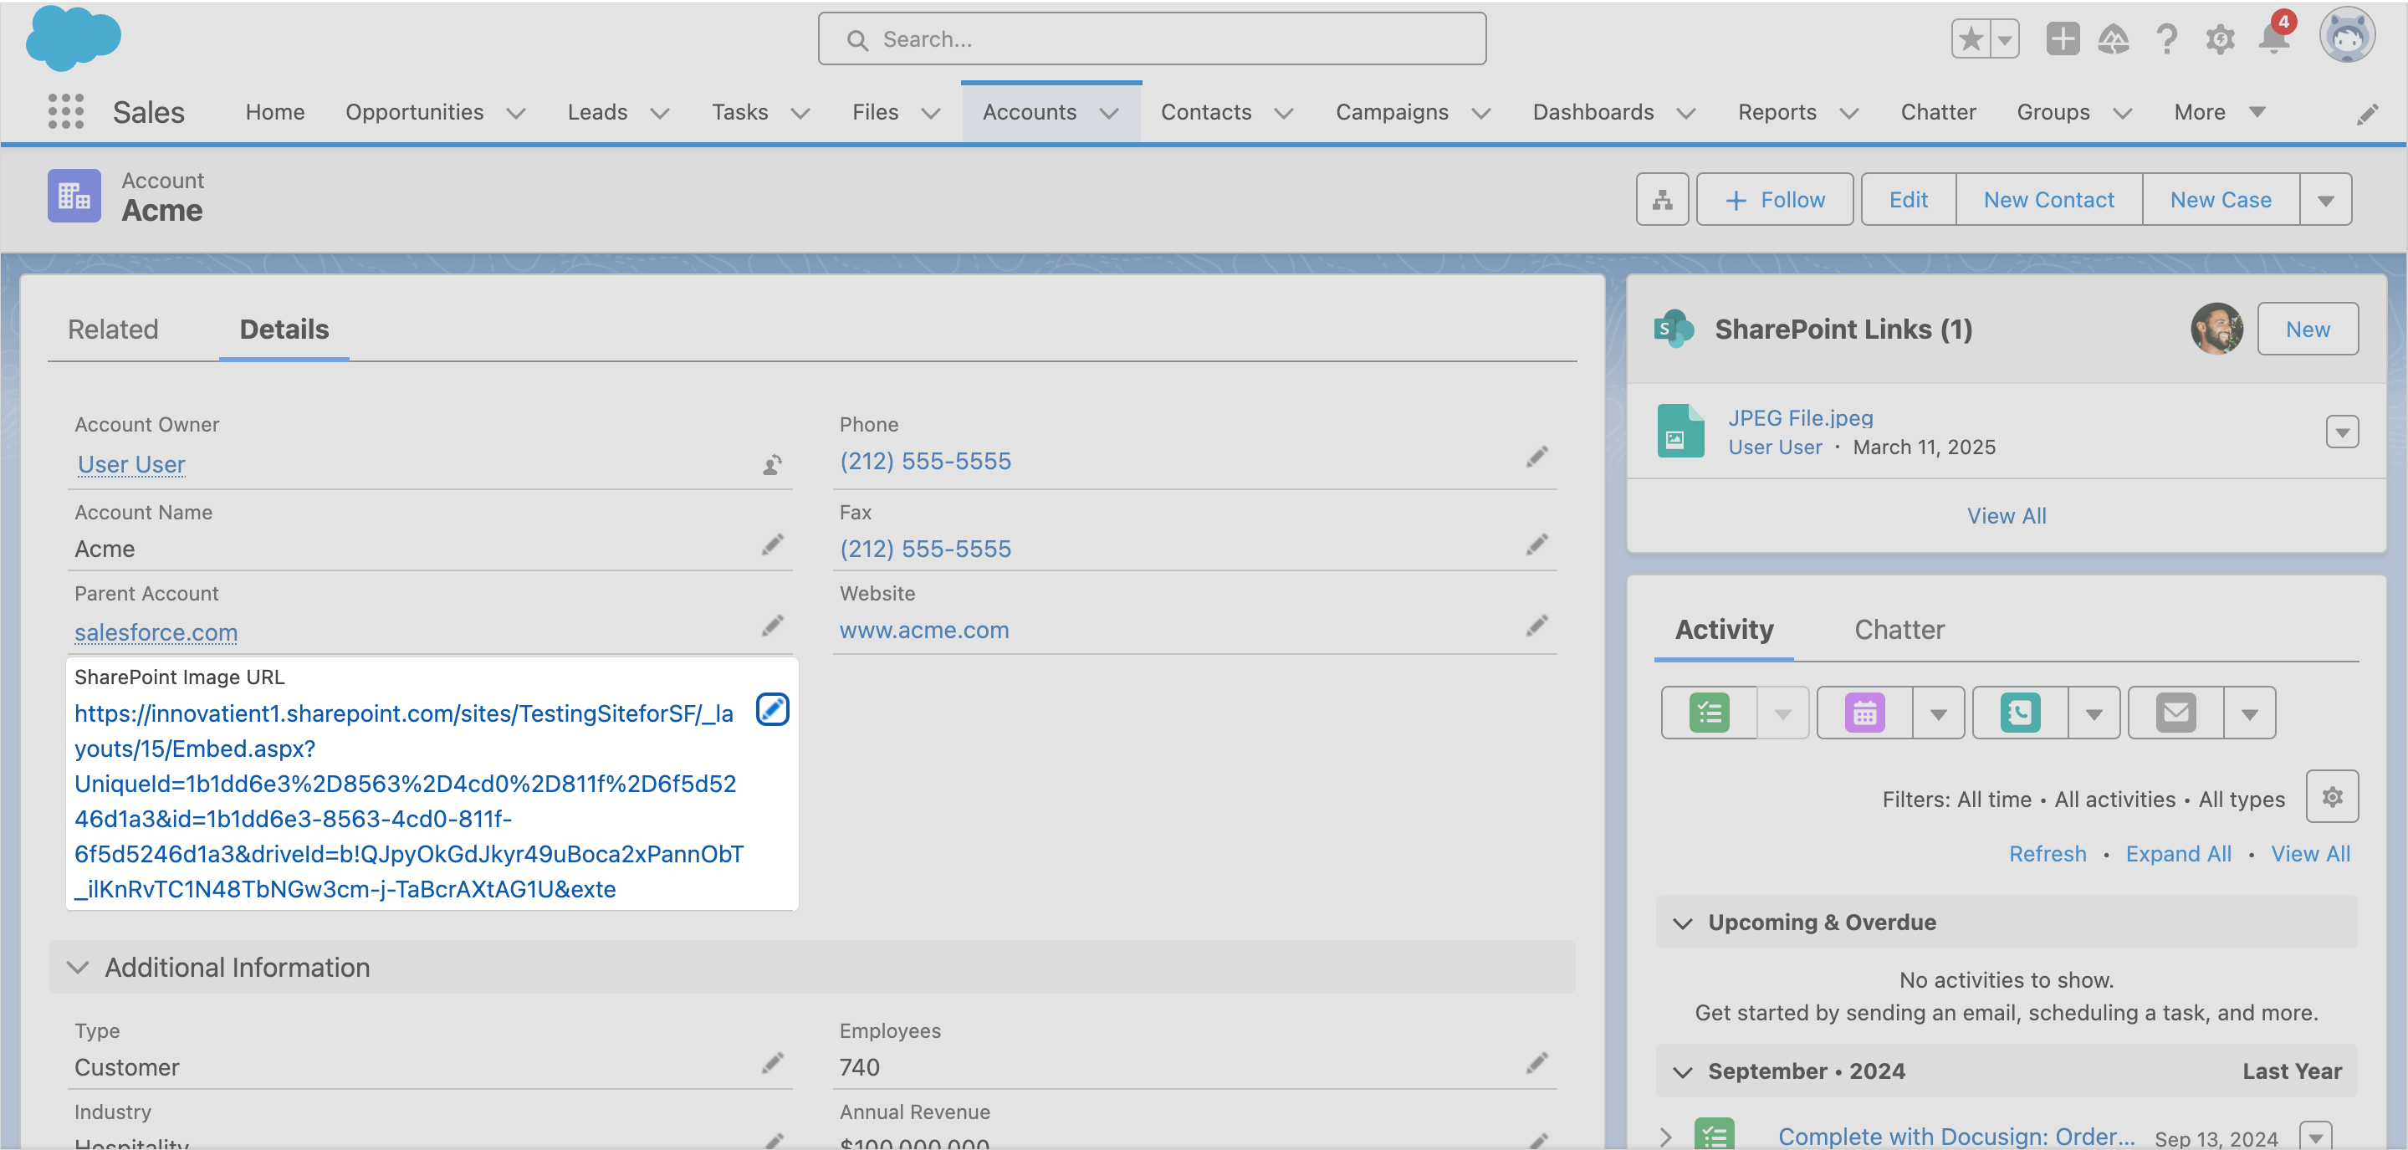Collapse the Additional Information section
The width and height of the screenshot is (2408, 1150).
(x=79, y=968)
